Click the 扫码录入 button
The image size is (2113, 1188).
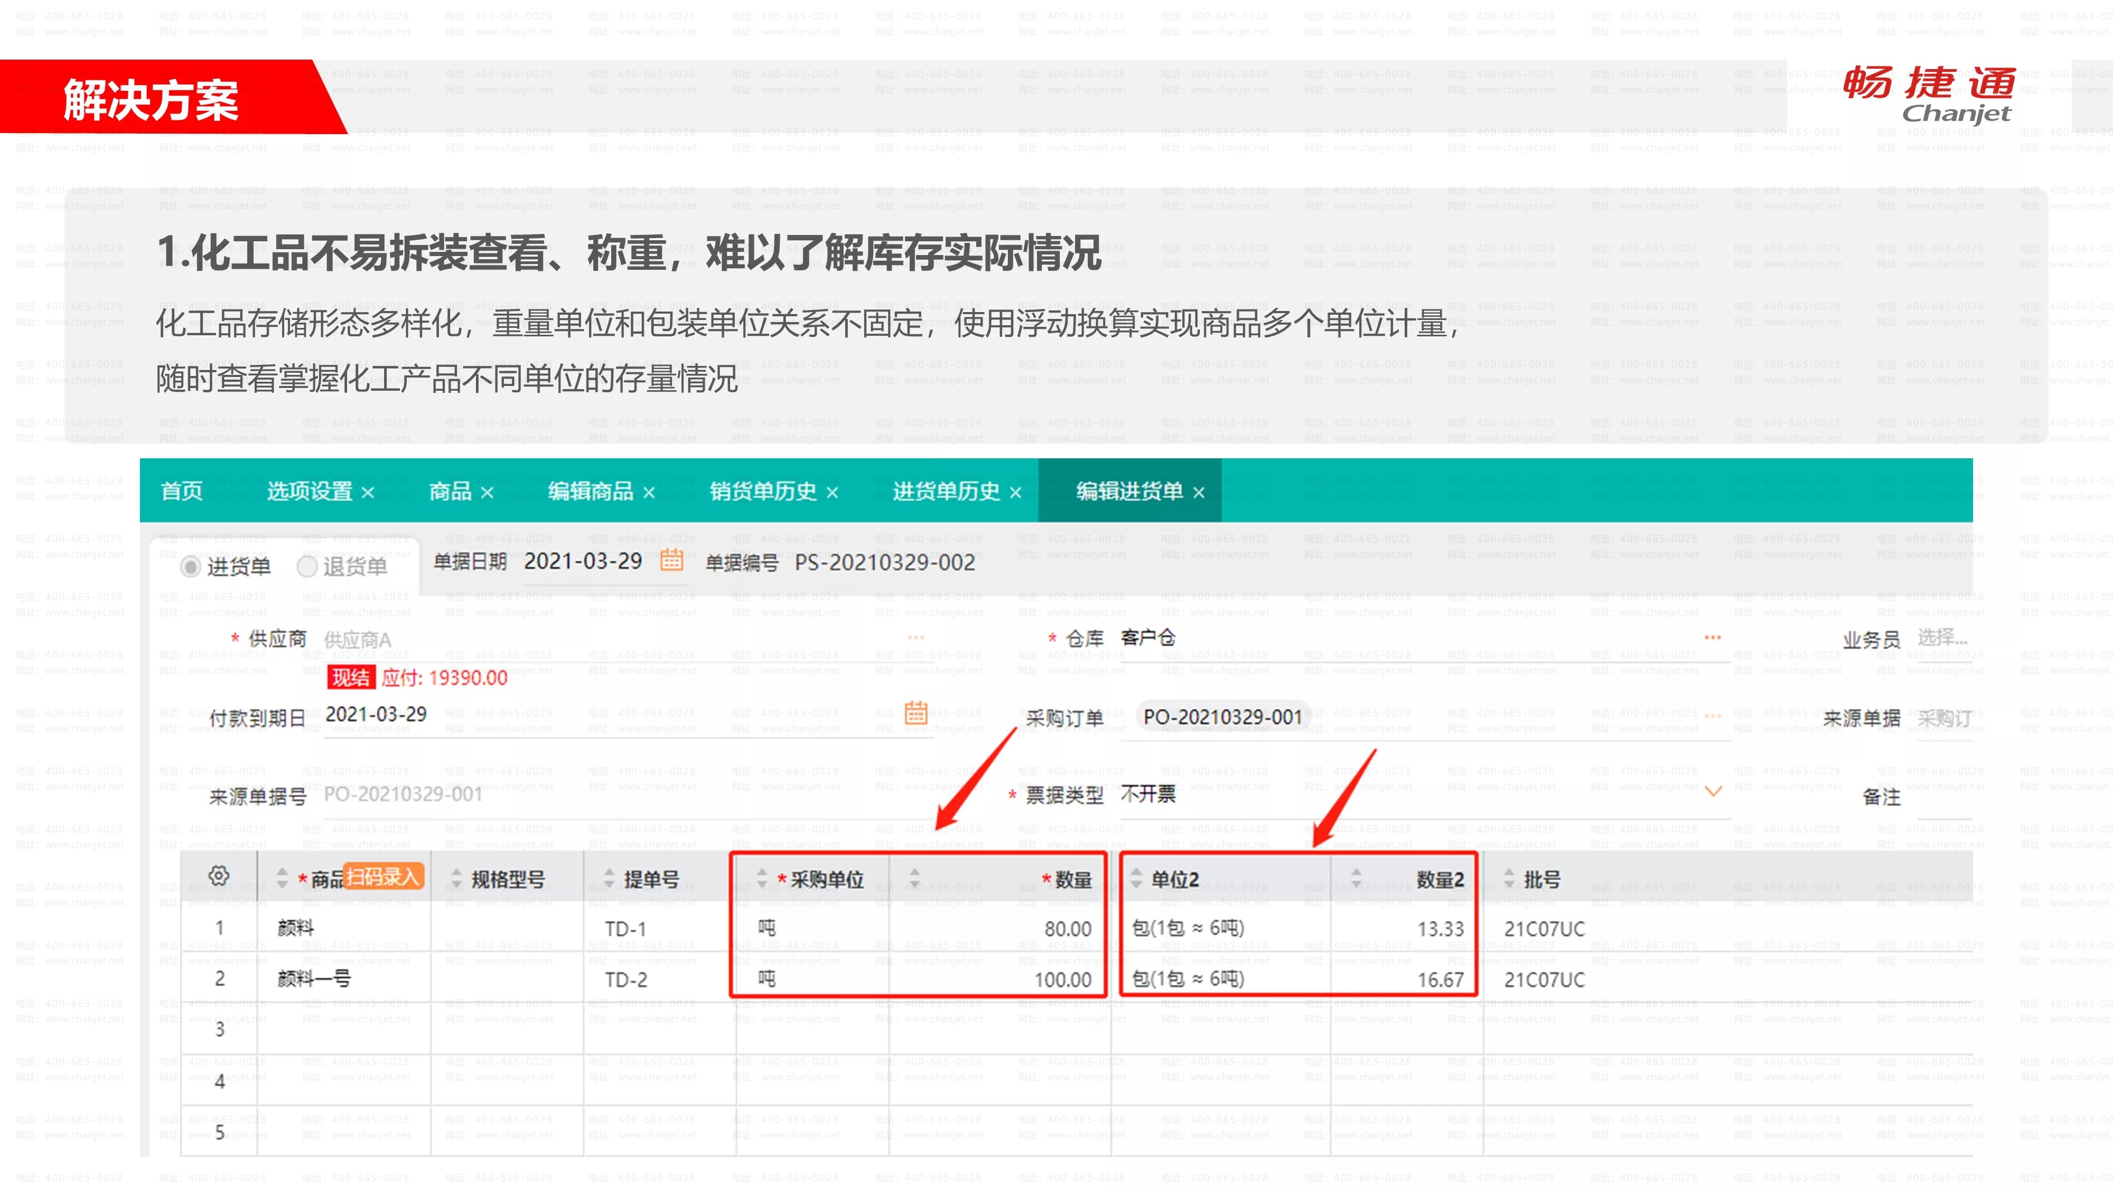point(382,876)
